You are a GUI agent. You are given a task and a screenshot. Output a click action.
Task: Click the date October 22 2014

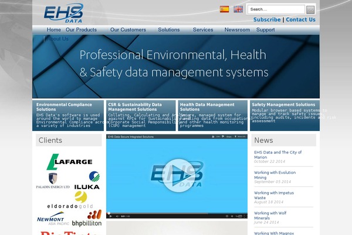tap(269, 162)
